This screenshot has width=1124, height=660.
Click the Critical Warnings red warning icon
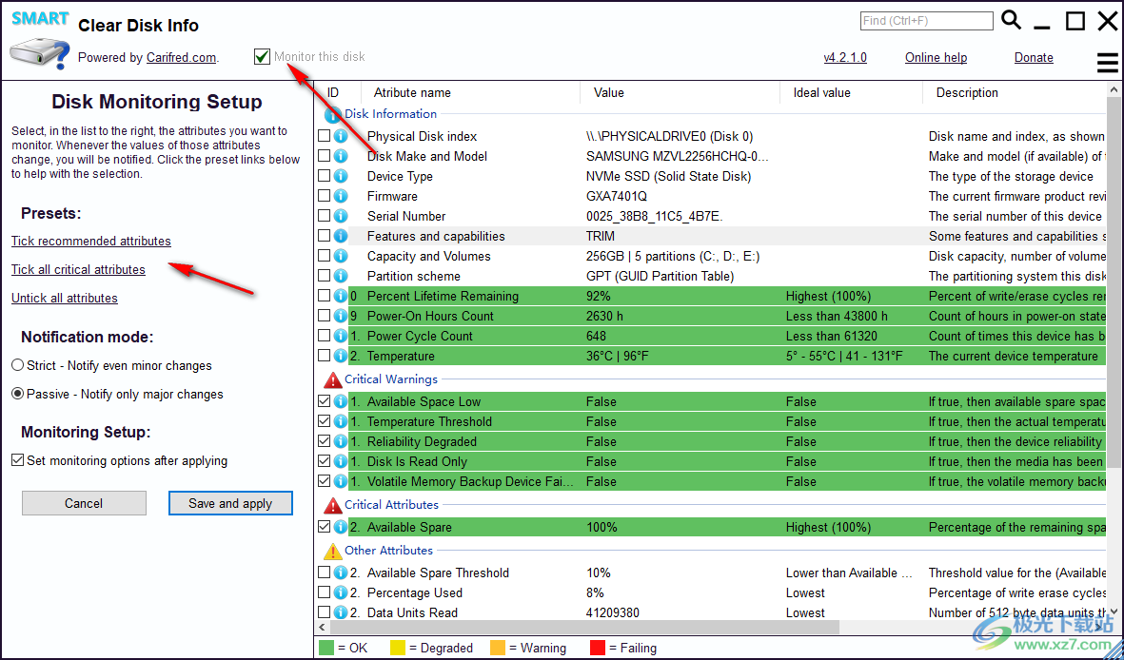click(332, 379)
